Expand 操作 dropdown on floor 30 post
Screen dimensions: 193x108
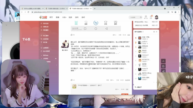click(114, 35)
